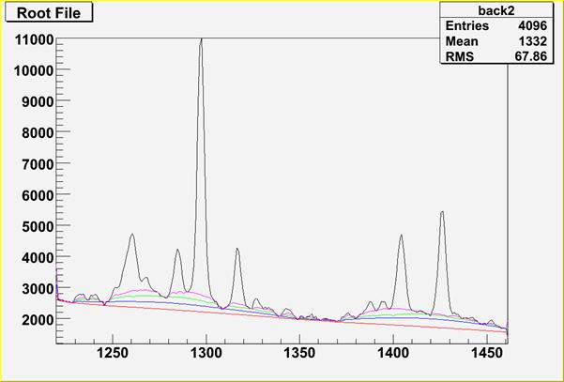Click the peak top near x=1285
The image size is (564, 382).
177,250
